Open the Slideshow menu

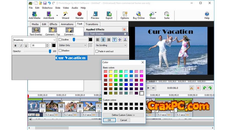coord(47,8)
